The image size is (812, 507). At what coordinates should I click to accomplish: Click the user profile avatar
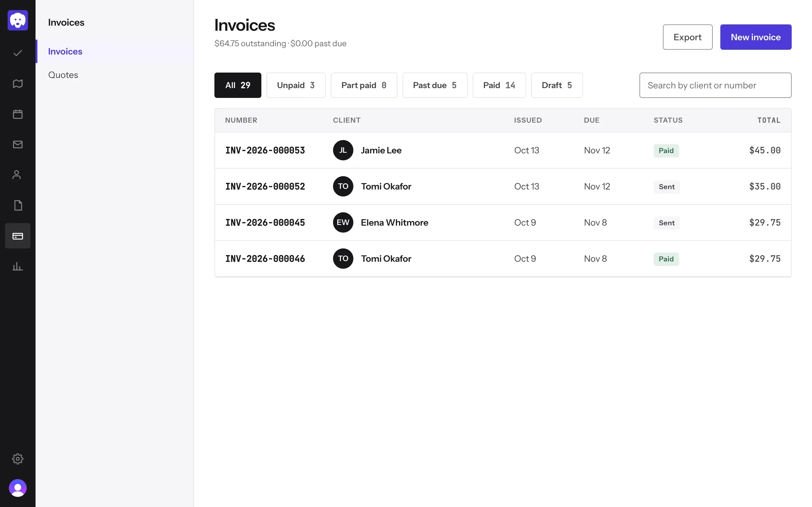(x=18, y=488)
